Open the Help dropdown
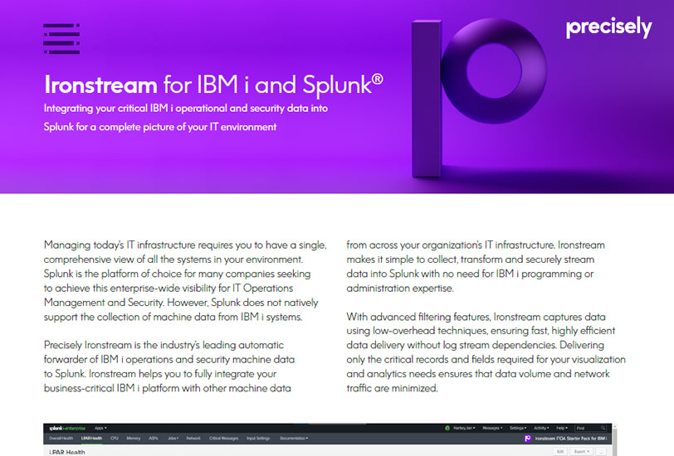This screenshot has height=456, width=674. (562, 428)
